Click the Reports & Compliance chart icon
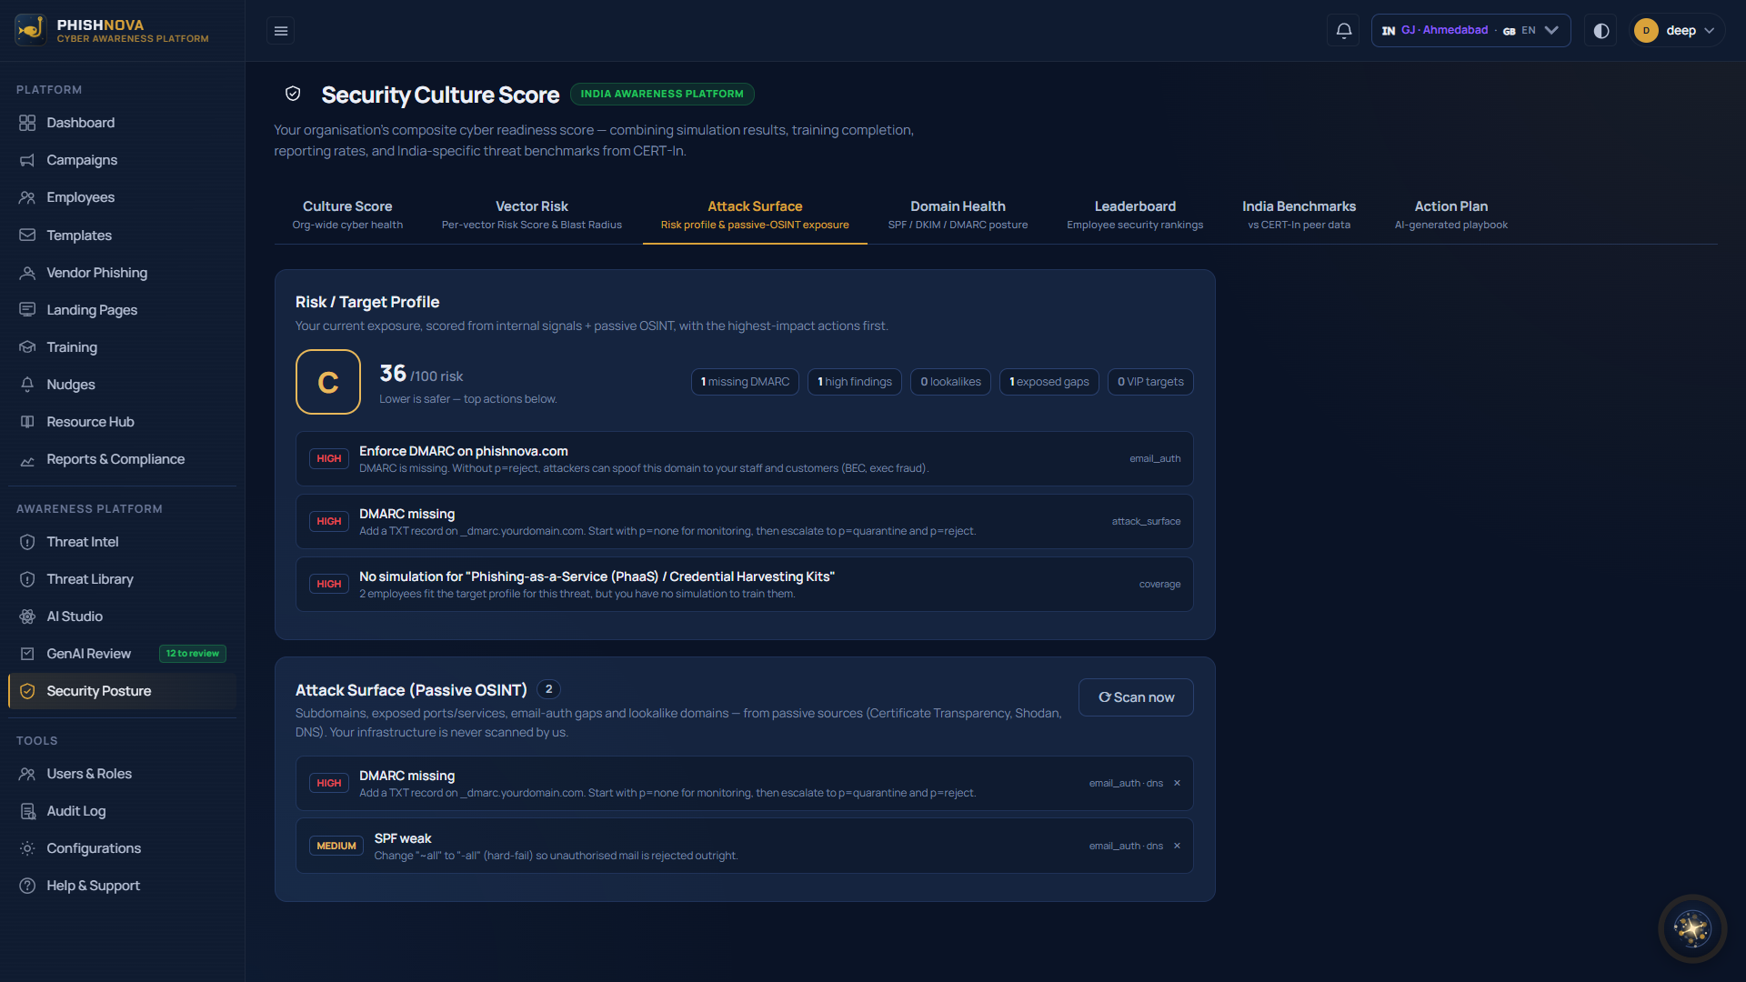 click(27, 460)
